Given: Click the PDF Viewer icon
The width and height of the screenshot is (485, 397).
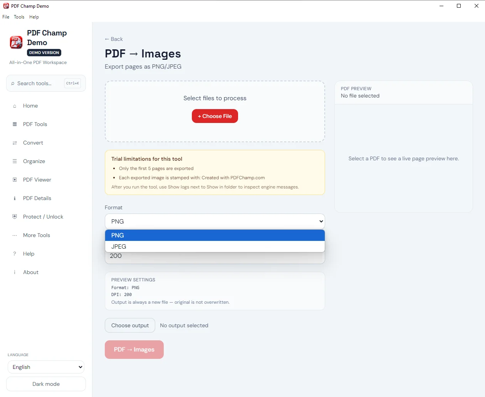Looking at the screenshot, I should 15,180.
